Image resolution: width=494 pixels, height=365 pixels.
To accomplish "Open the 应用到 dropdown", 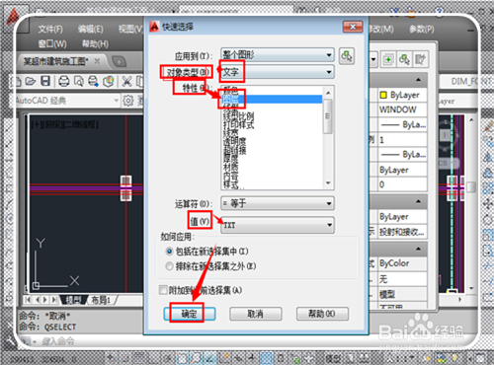I will (x=278, y=54).
